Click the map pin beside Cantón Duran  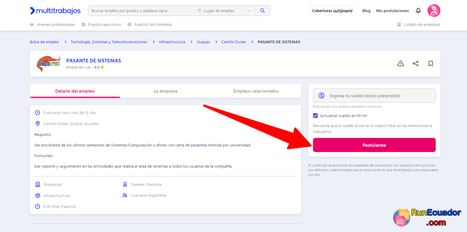pos(37,124)
